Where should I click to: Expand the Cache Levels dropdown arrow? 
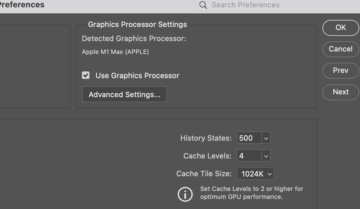click(x=266, y=156)
